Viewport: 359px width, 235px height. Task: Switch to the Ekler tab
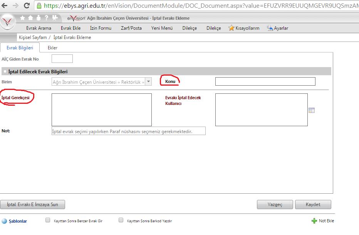pos(52,48)
